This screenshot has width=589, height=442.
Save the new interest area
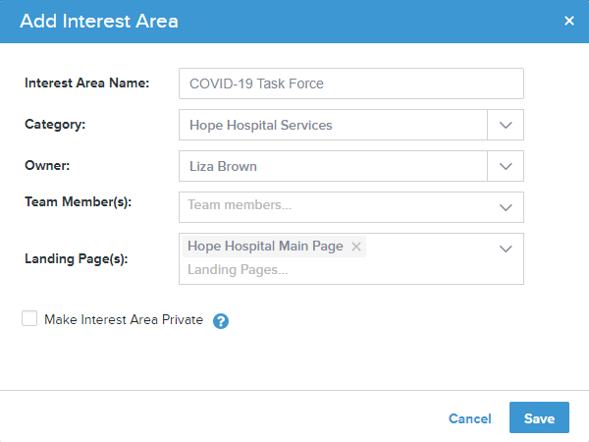(539, 417)
